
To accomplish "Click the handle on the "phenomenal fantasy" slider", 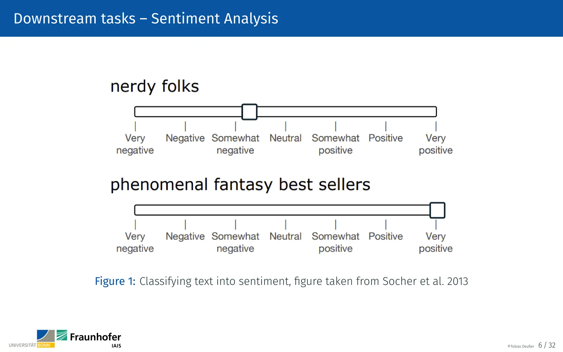I will [x=437, y=210].
